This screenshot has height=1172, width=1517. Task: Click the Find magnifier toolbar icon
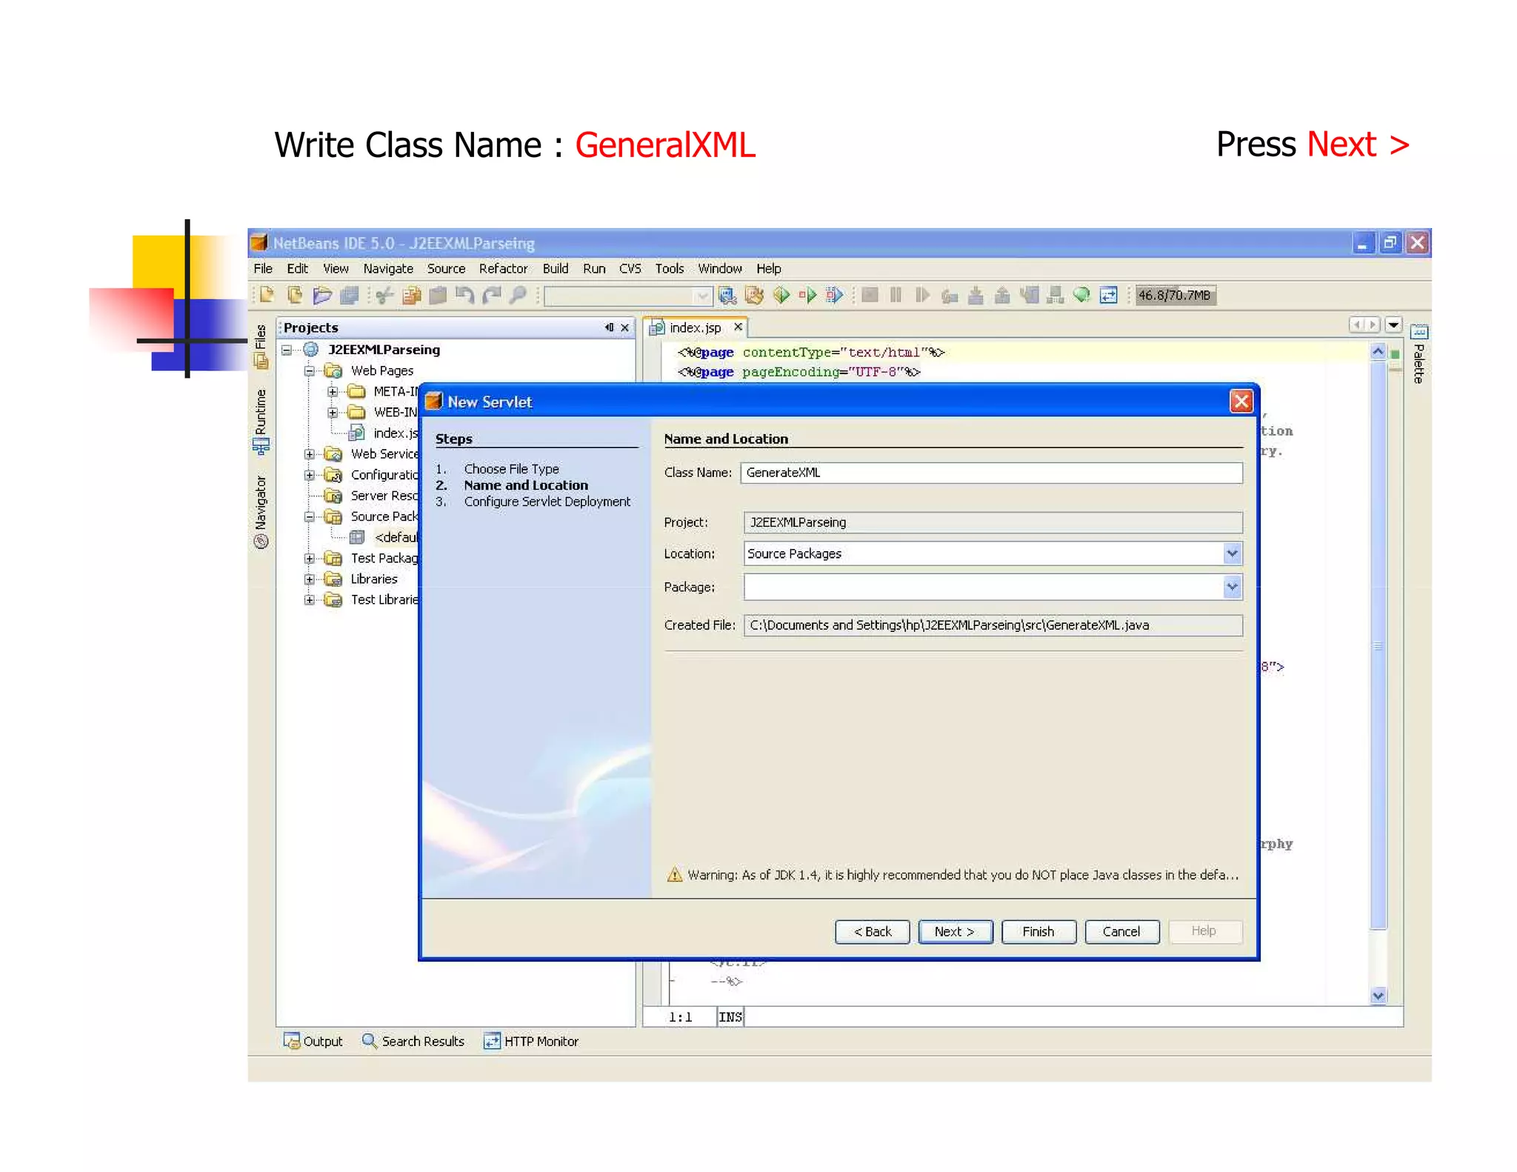pyautogui.click(x=518, y=296)
